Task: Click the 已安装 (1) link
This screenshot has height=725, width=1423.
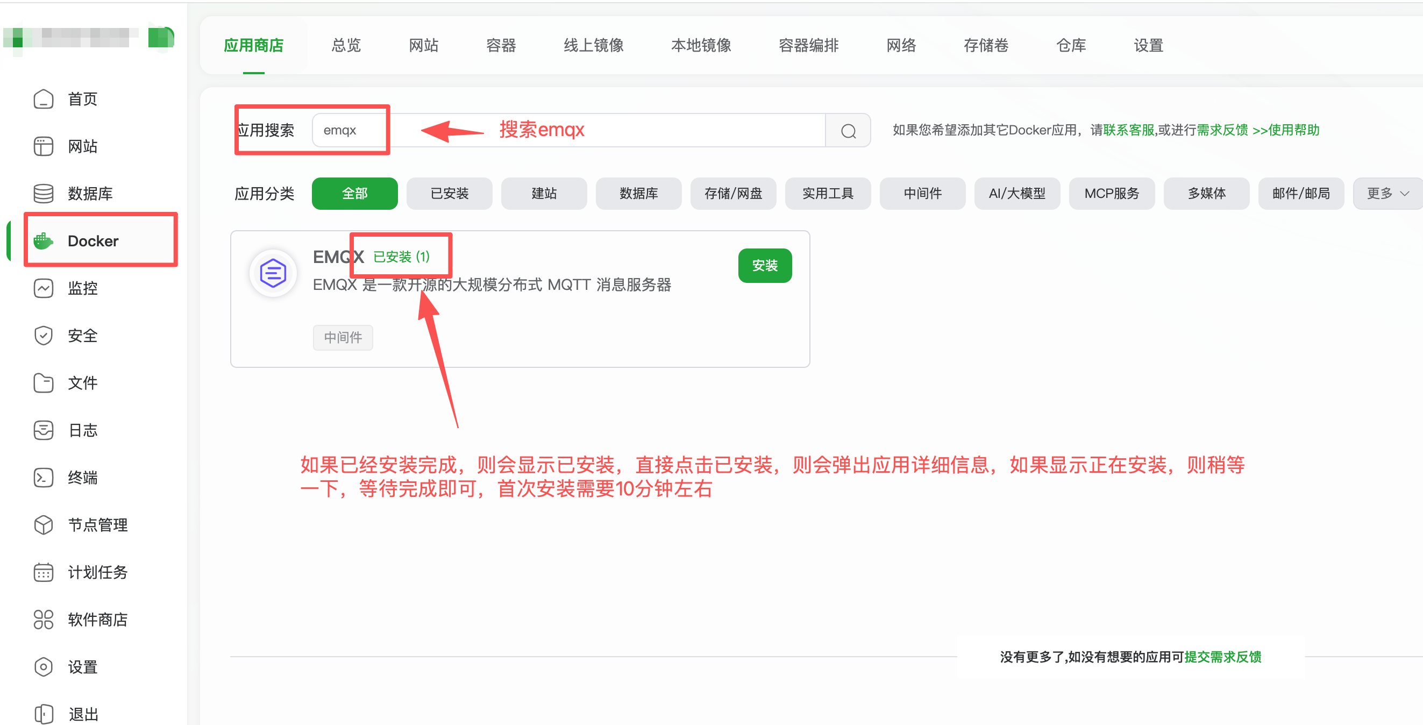Action: pos(402,257)
